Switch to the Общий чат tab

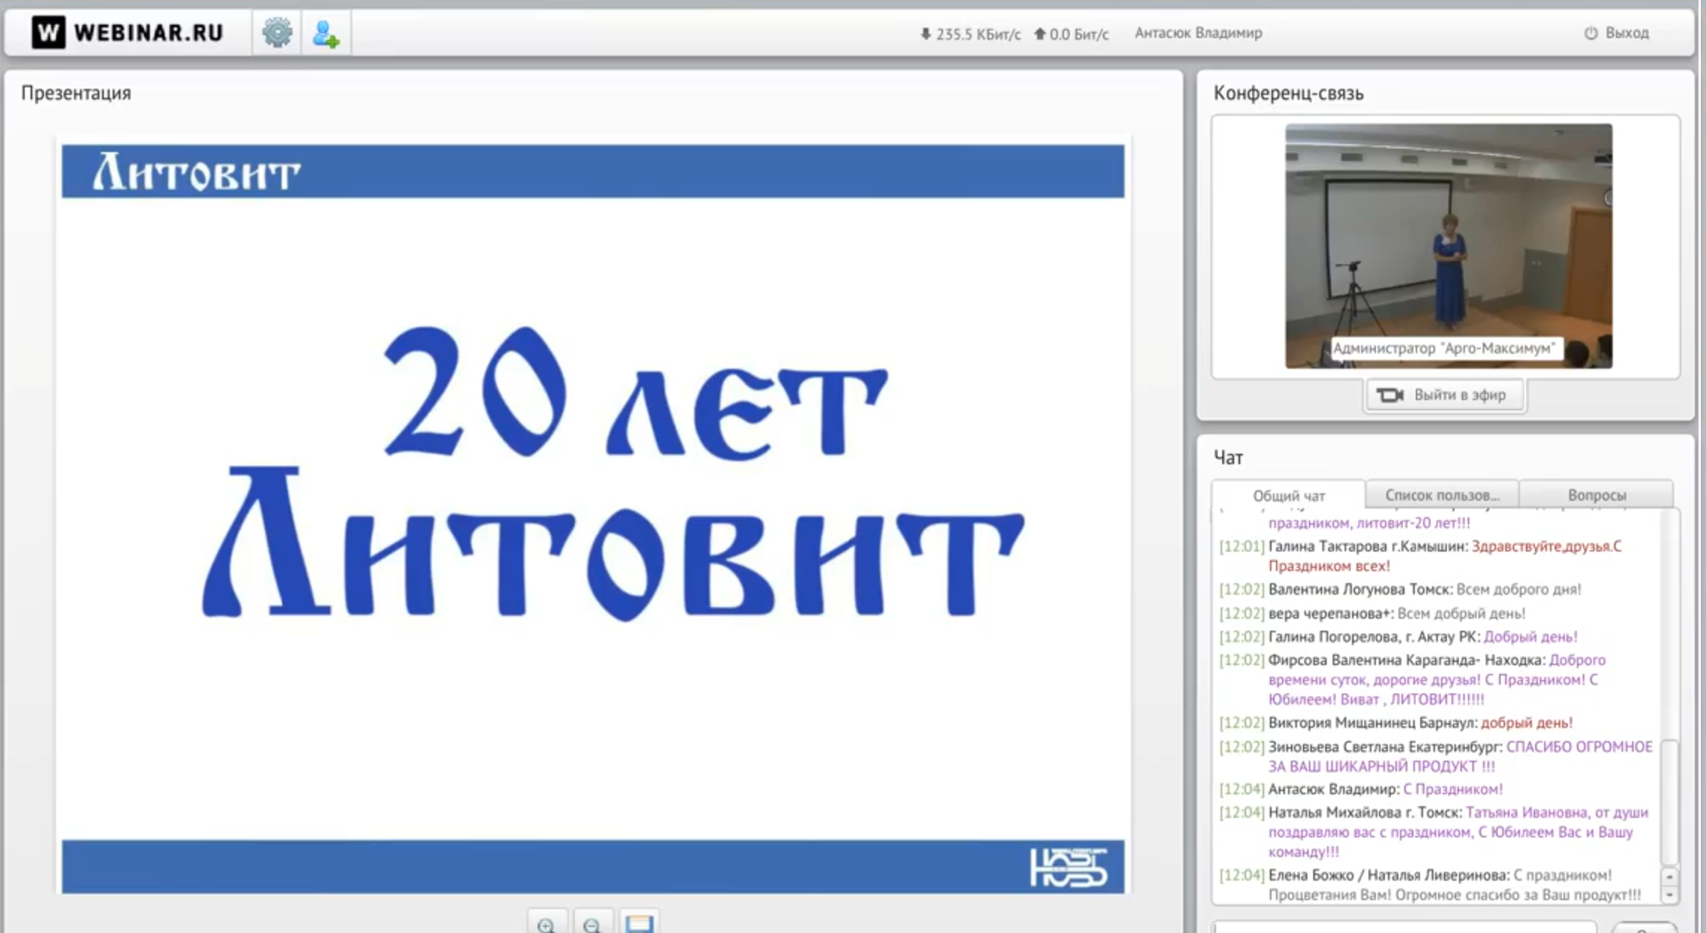(x=1288, y=496)
